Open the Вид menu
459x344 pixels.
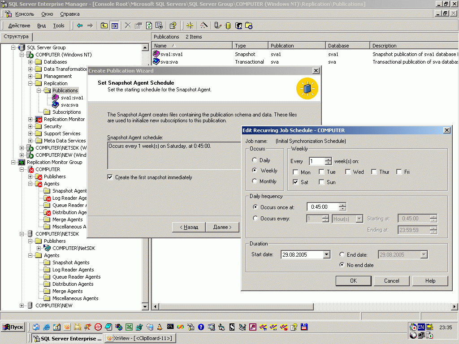[41, 26]
